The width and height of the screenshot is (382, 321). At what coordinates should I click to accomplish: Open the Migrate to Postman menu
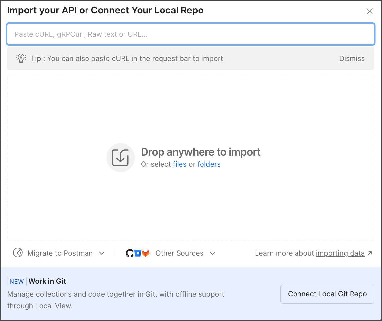(x=60, y=253)
